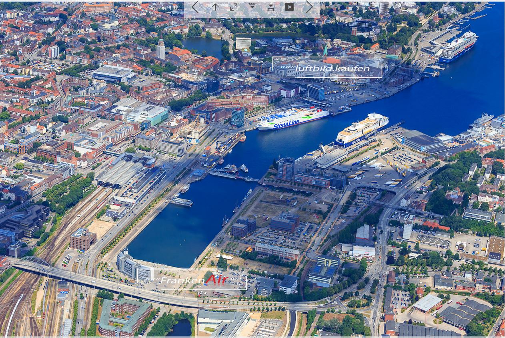505x338 pixels.
Task: Advance to the next image with right chevron
Action: 309,7
